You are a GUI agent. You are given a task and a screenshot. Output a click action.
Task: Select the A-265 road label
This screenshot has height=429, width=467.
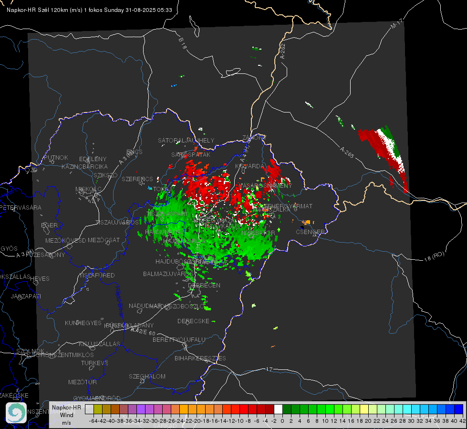pyautogui.click(x=347, y=153)
